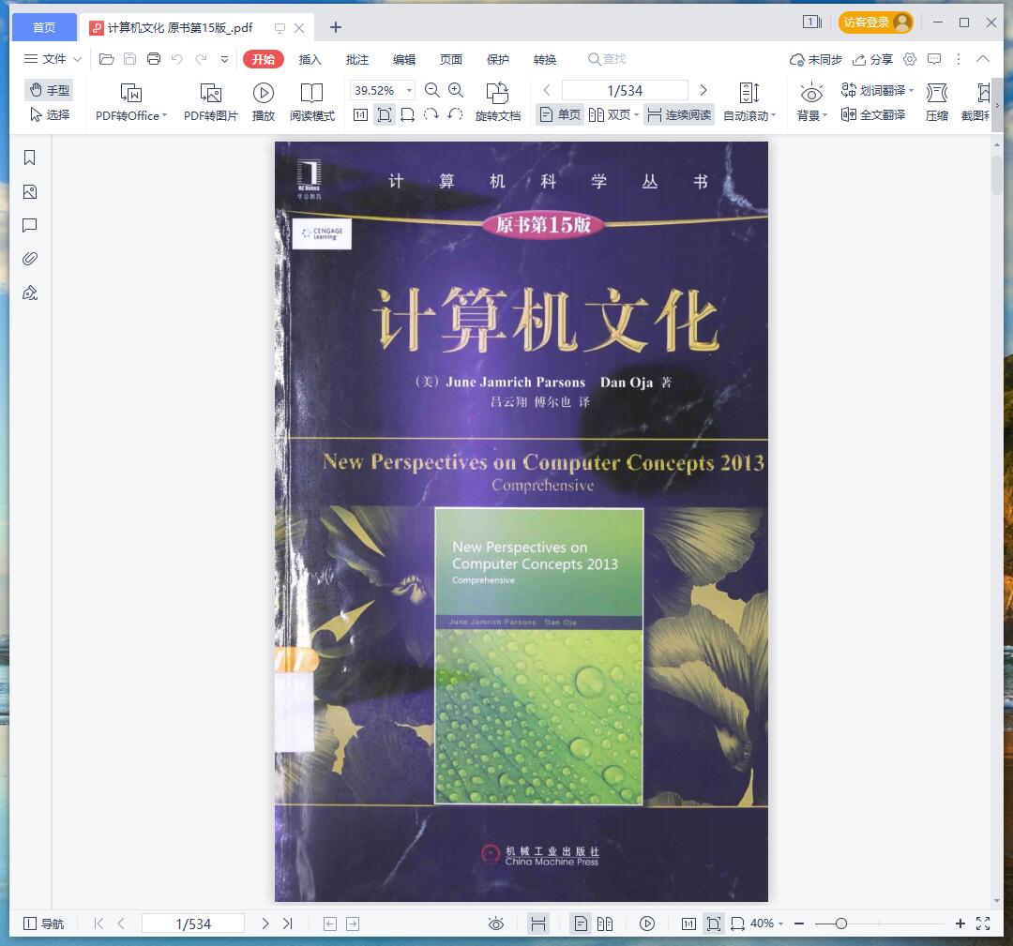Jump to last page in status bar
The image size is (1013, 946).
[x=288, y=923]
